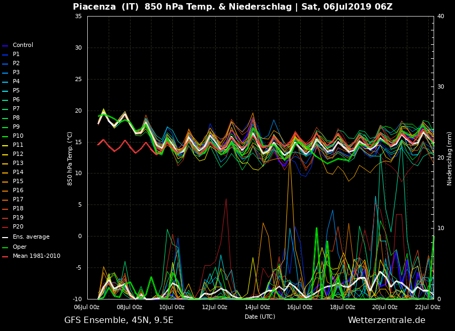Click the Piacenza chart title

232,7
